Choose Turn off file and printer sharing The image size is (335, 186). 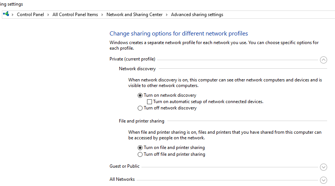140,154
